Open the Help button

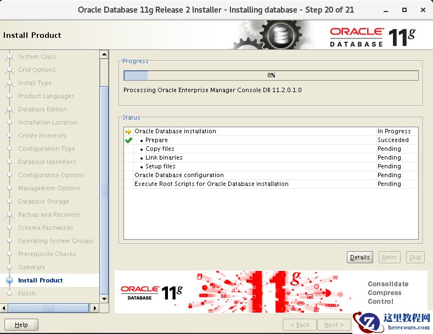click(x=21, y=325)
